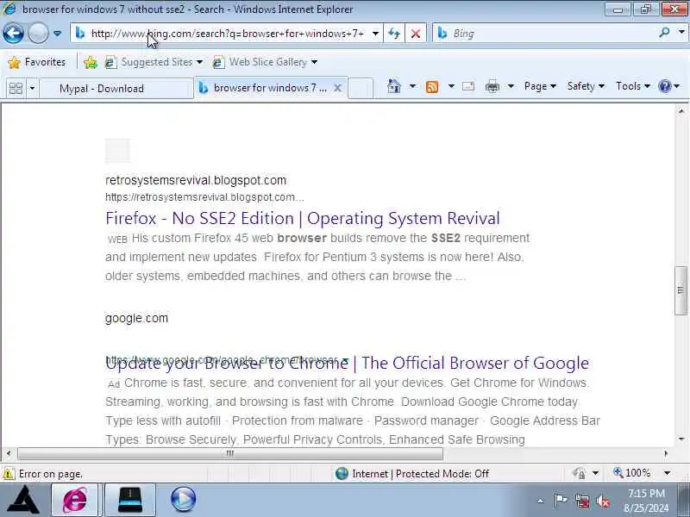The height and width of the screenshot is (517, 690).
Task: Click the retrosystemsrevival.blogspot.com site name
Action: click(x=196, y=180)
